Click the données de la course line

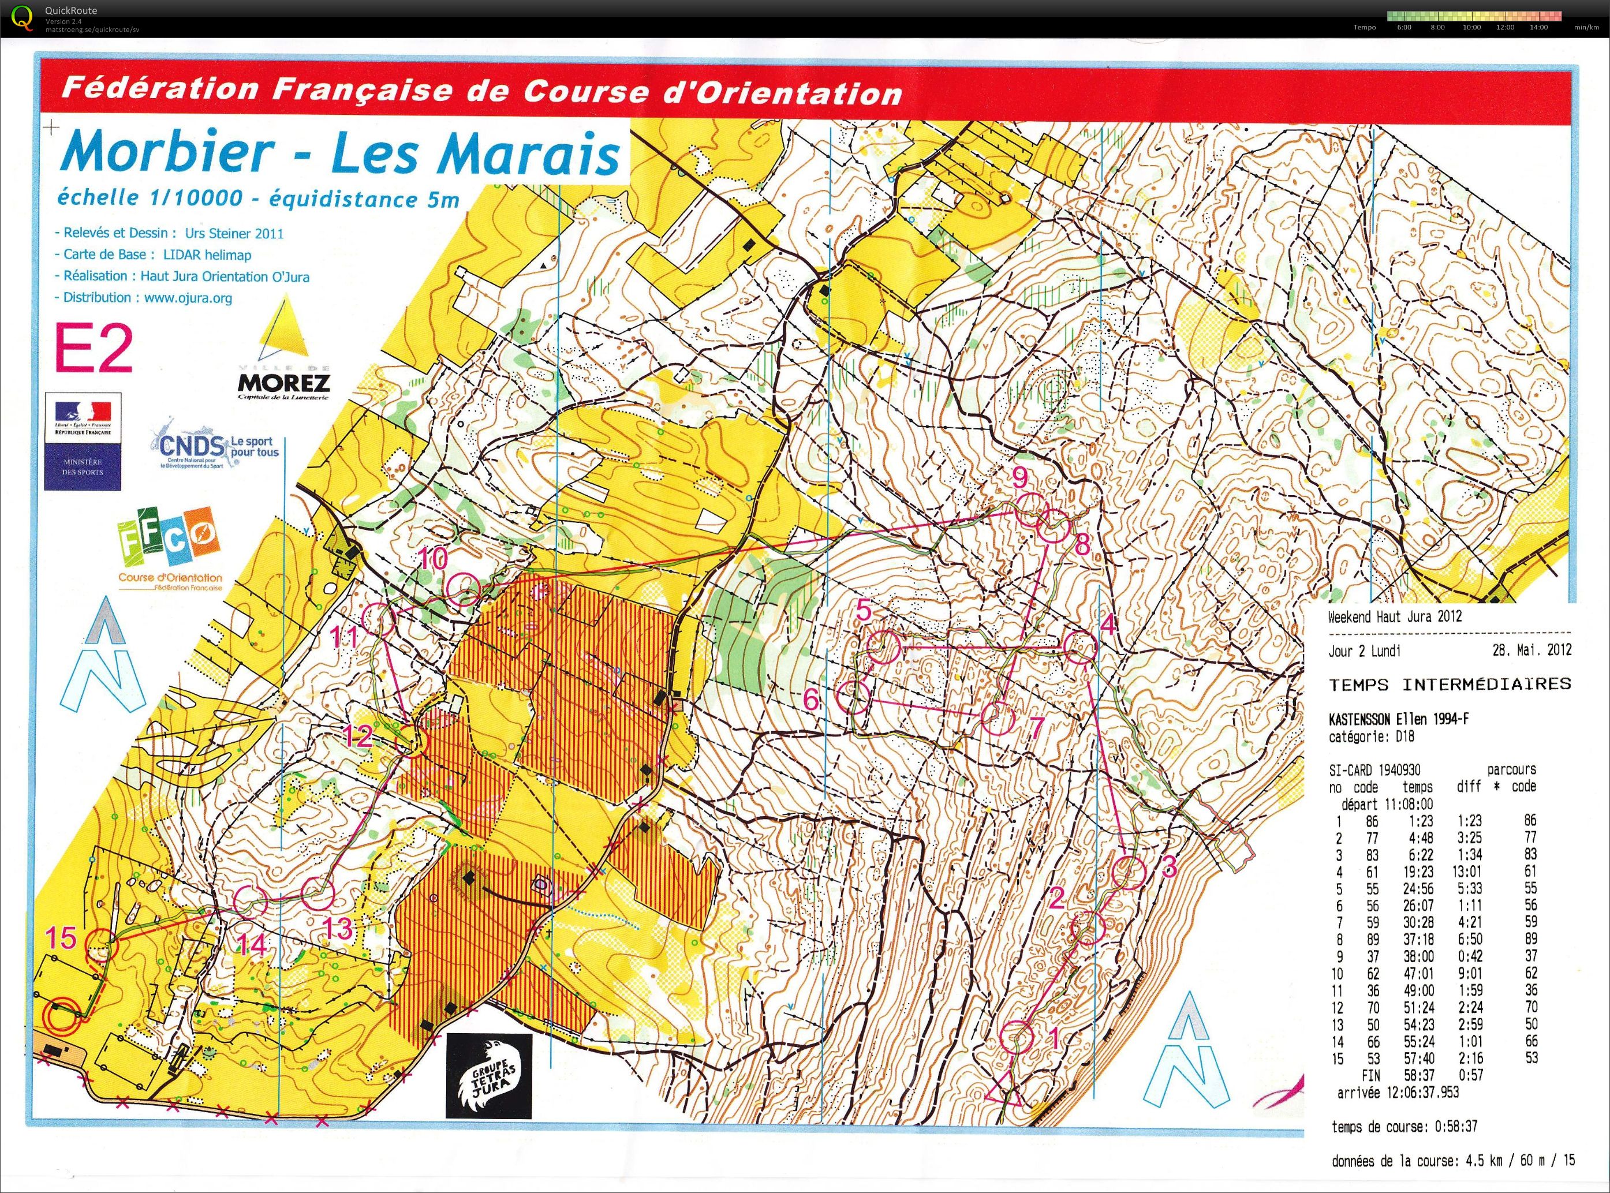[x=1452, y=1161]
